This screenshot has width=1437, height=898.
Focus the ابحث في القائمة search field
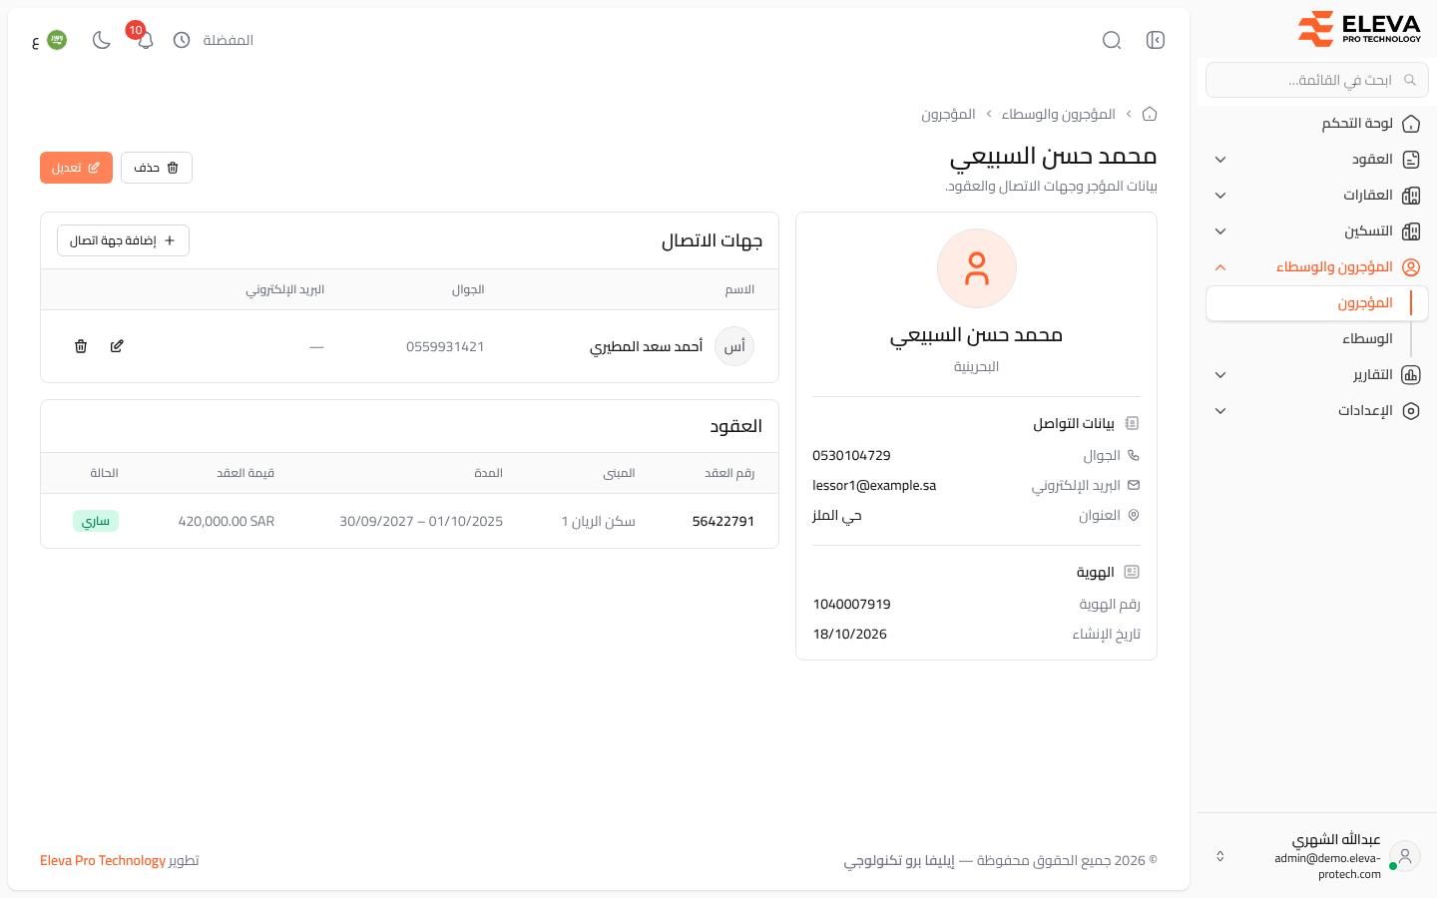click(x=1317, y=80)
